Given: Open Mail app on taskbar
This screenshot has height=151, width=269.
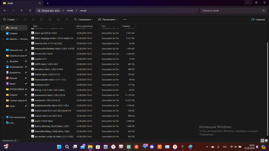Looking at the screenshot, I should (83, 146).
